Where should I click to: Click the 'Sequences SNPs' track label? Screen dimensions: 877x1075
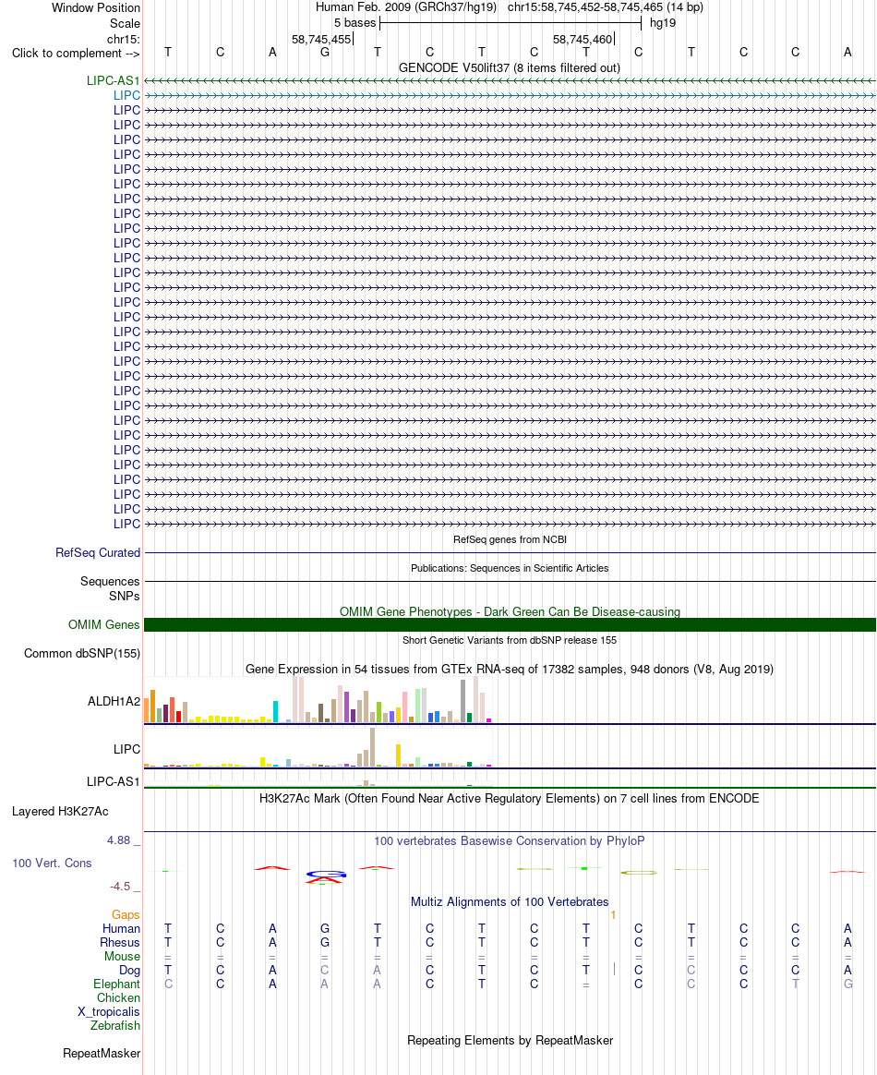pos(110,588)
